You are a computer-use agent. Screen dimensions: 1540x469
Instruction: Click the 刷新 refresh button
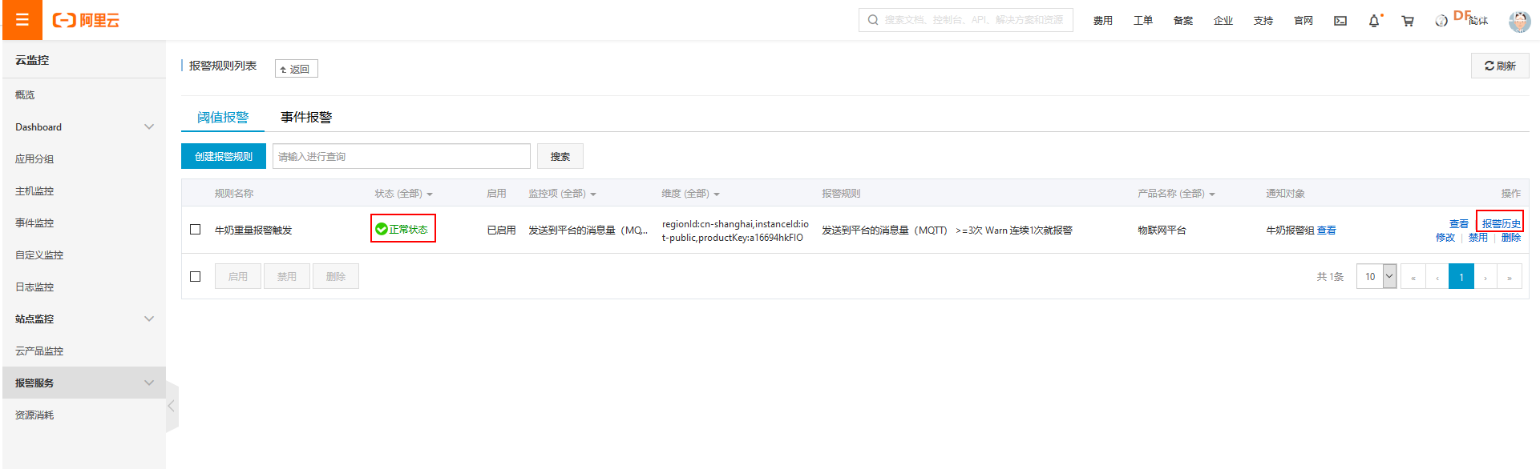pyautogui.click(x=1500, y=66)
